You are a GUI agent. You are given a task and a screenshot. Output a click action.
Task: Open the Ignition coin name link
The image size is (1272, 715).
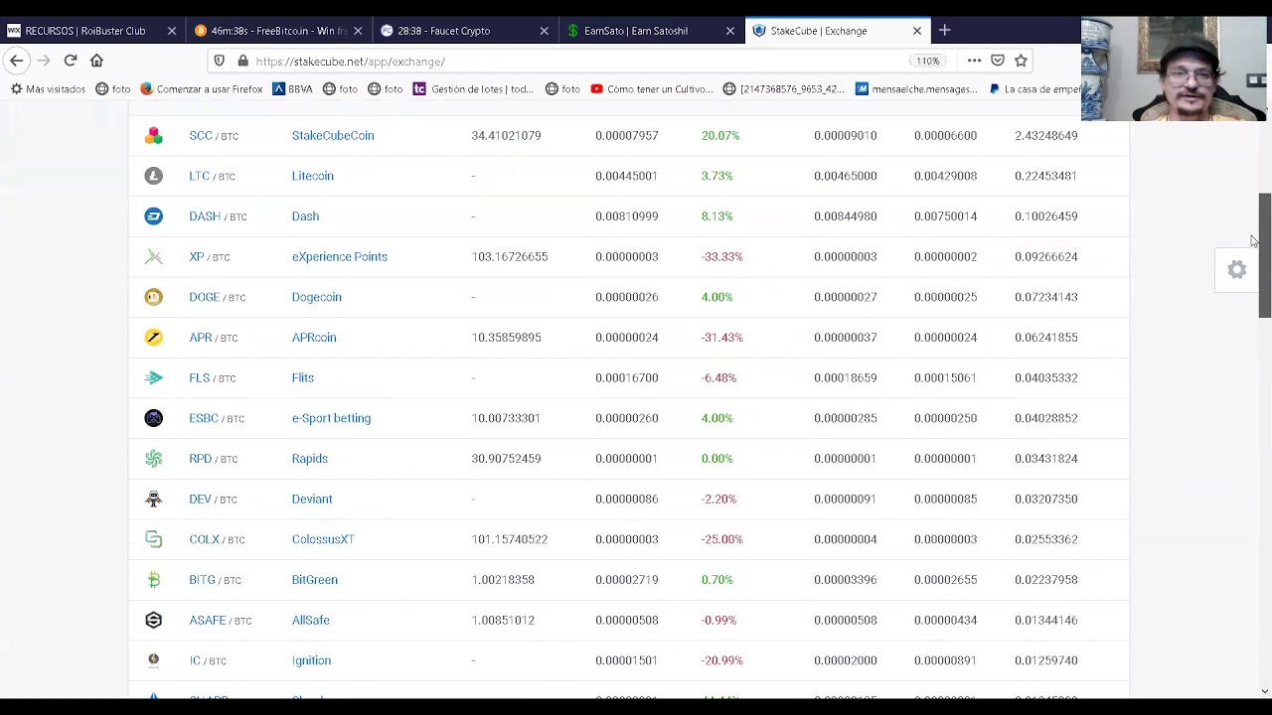pos(311,660)
